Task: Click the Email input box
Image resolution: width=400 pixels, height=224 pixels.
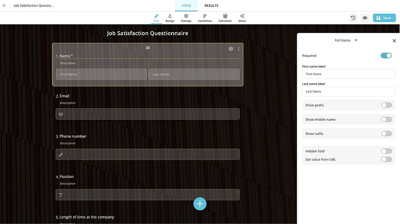Action: click(148, 114)
